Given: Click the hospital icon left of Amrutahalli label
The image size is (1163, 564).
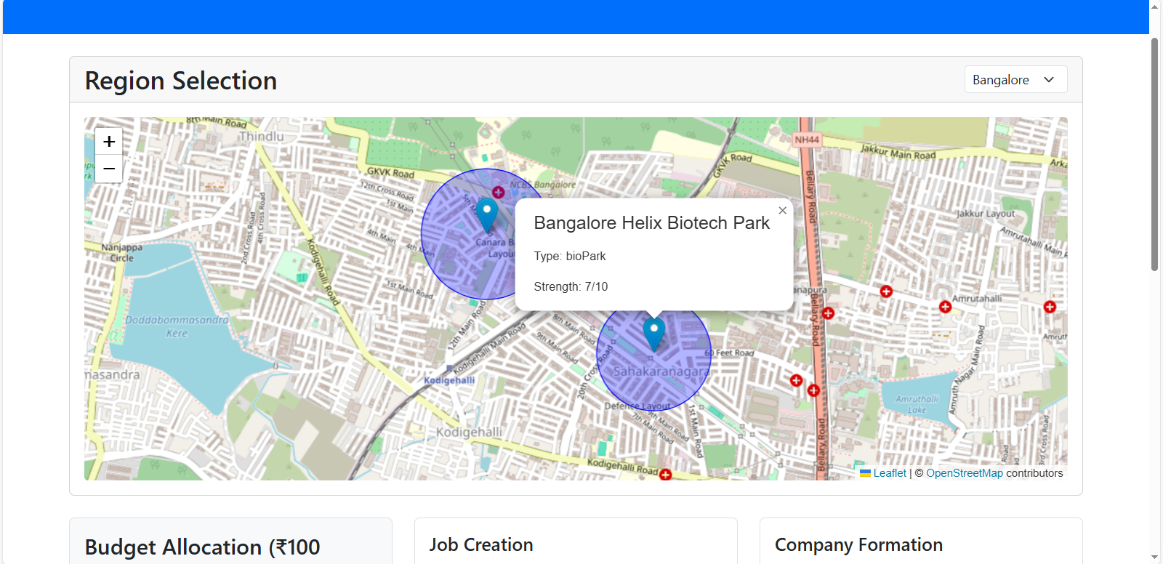Looking at the screenshot, I should click(945, 307).
